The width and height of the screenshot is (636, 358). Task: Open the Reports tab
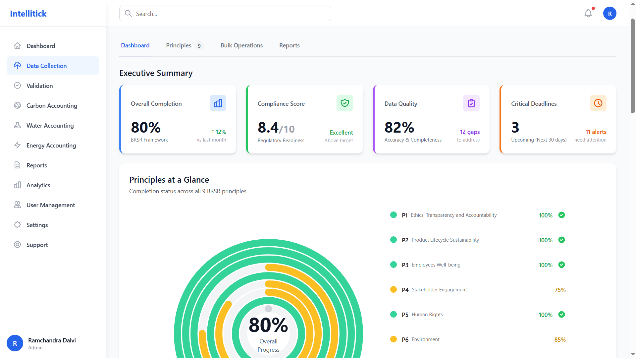pyautogui.click(x=289, y=45)
